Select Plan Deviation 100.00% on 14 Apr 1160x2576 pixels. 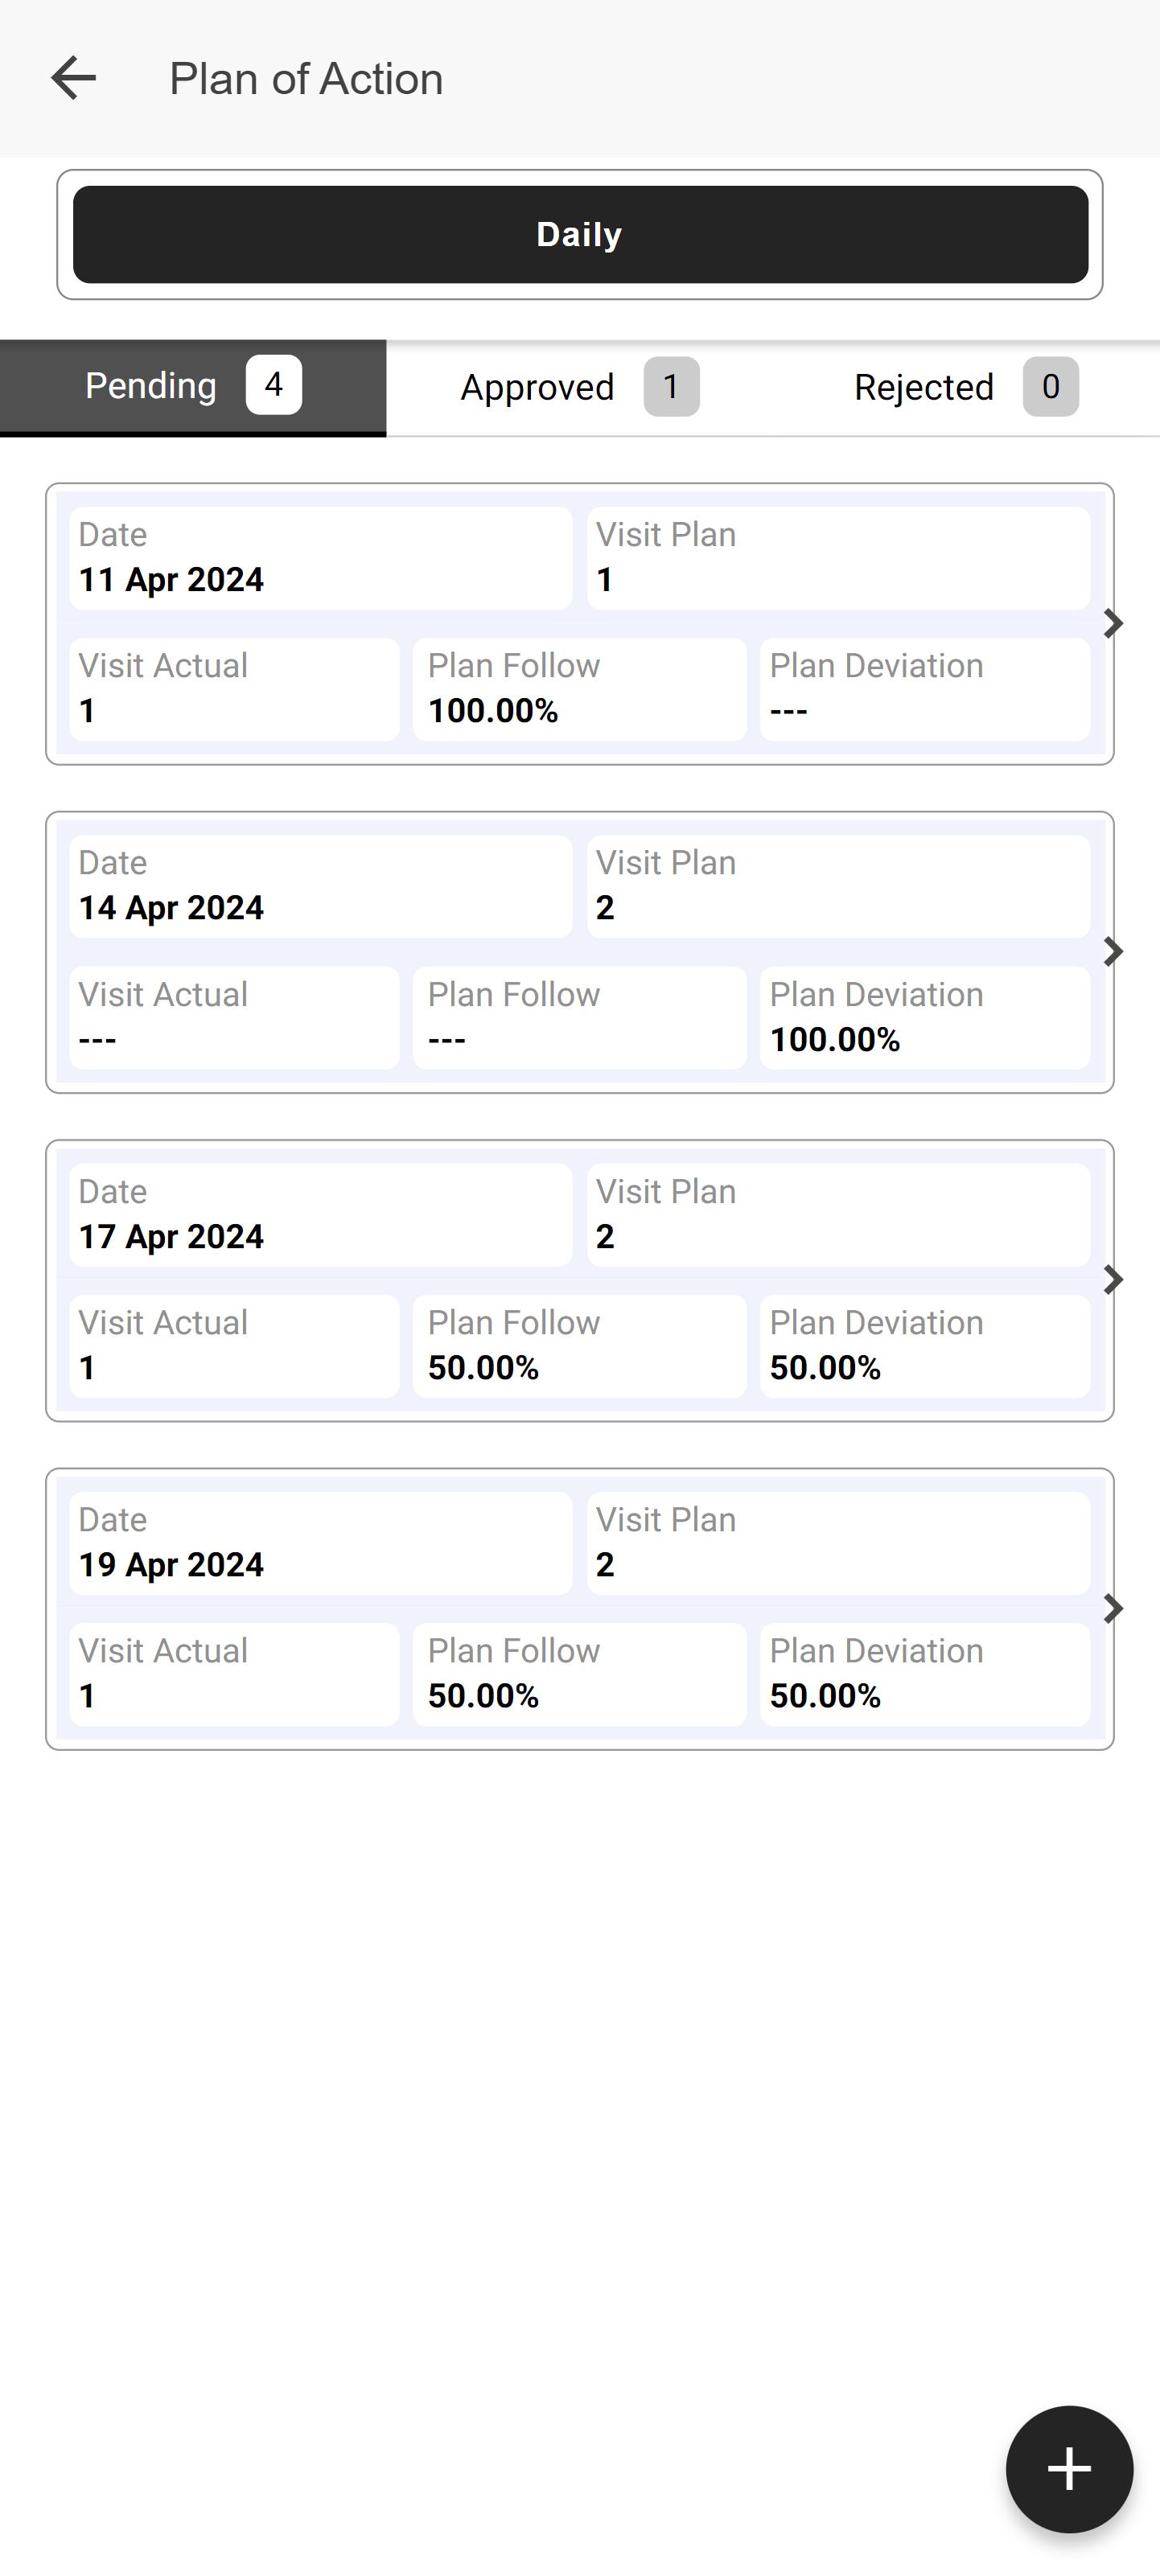tap(924, 1018)
